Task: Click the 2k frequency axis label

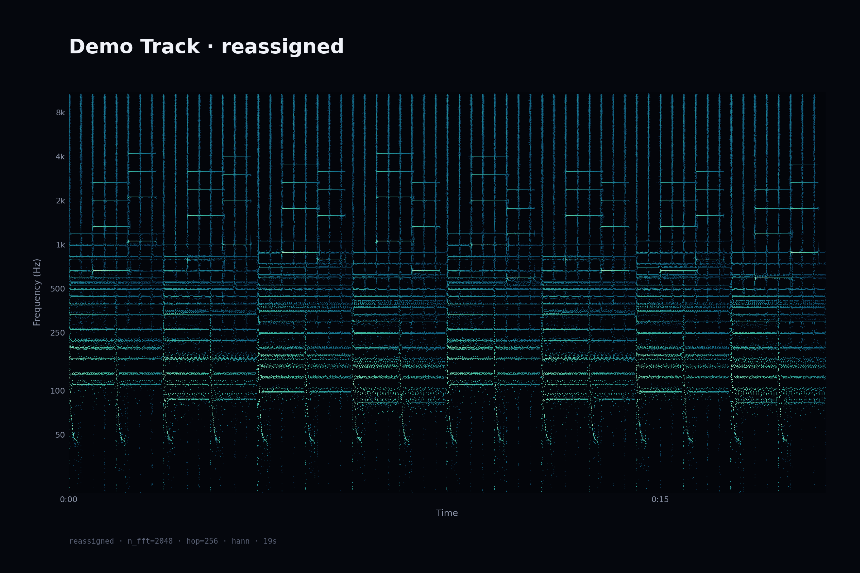Action: point(60,201)
